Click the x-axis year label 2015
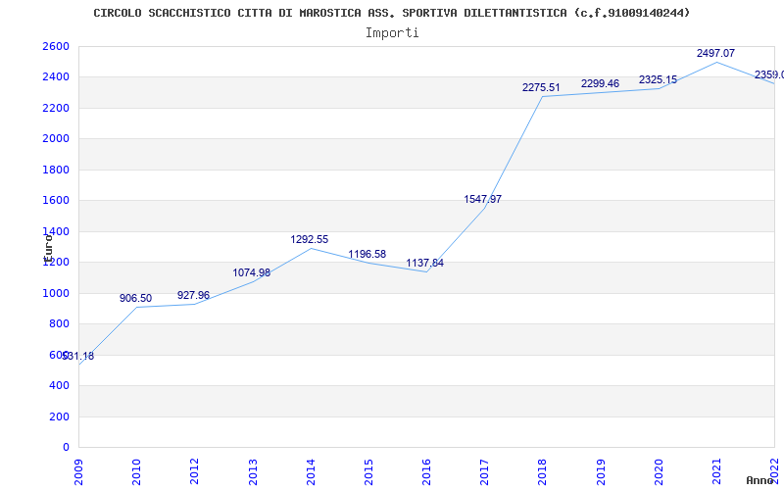Viewport: 784px width, 490px height. pyautogui.click(x=368, y=472)
